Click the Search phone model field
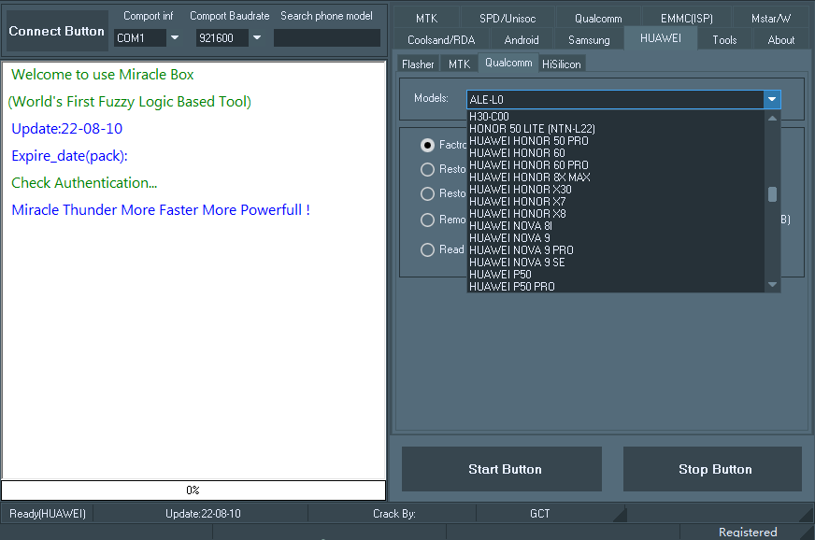The width and height of the screenshot is (815, 540). point(326,38)
